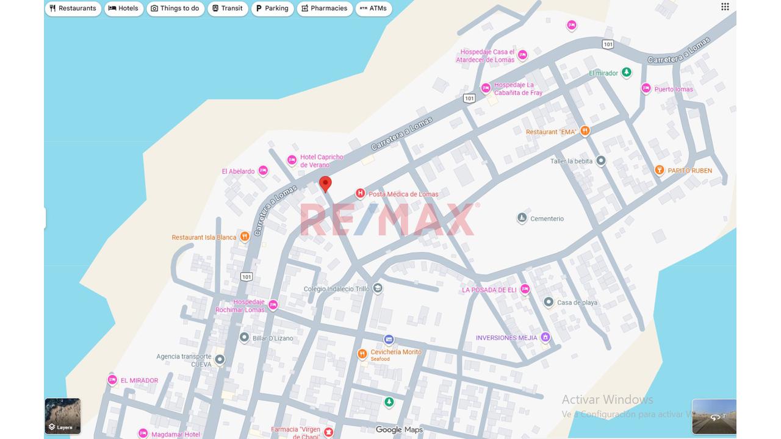Open the Google apps grid icon
Image resolution: width=781 pixels, height=439 pixels.
[725, 7]
